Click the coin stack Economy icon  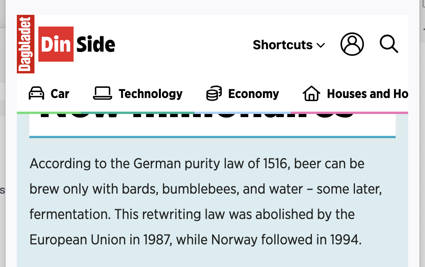click(x=214, y=94)
